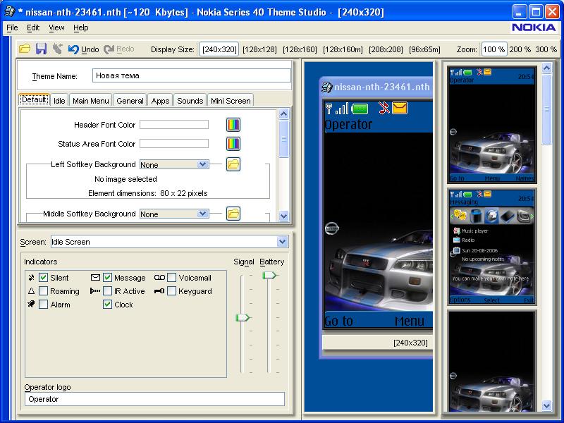Screen dimensions: 564x423
Task: Select the Messaging screen thumbnail preview
Action: click(x=491, y=247)
